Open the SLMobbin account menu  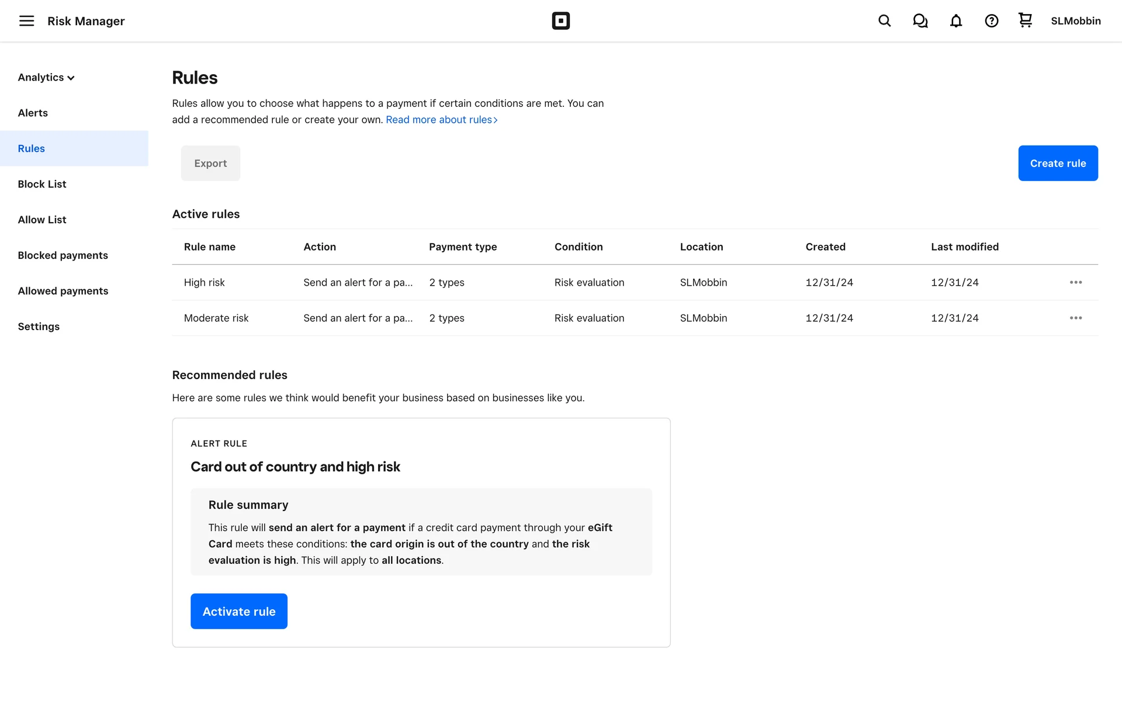click(1075, 21)
